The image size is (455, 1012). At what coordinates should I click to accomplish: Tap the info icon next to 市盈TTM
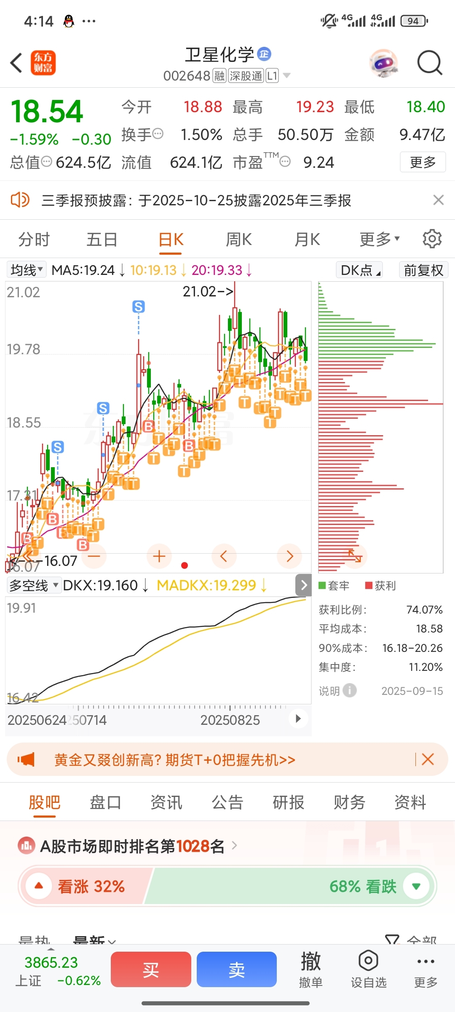285,161
